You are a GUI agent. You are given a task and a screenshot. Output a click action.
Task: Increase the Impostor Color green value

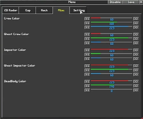click(136, 54)
